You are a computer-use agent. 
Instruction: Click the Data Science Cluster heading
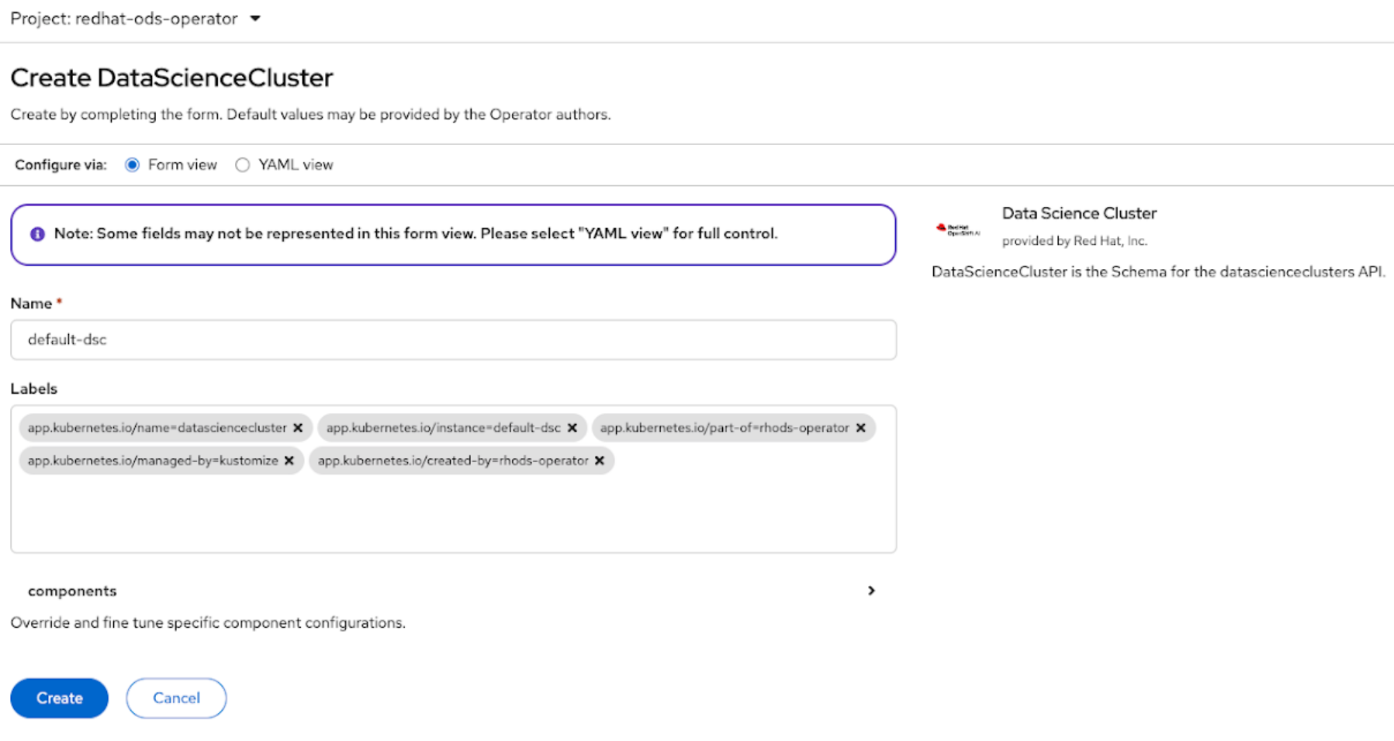coord(1078,213)
